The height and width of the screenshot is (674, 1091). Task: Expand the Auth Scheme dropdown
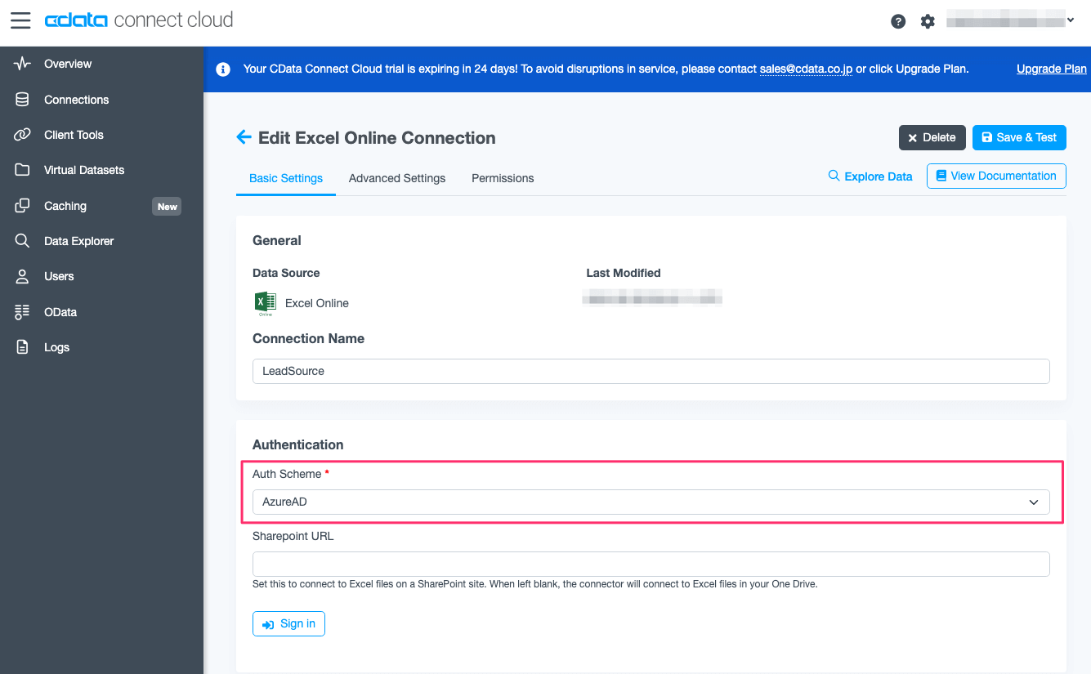pyautogui.click(x=651, y=502)
